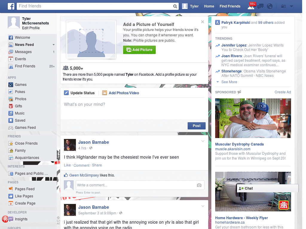Like the Highlander post
Viewport: 306px width, 229px height.
pos(67,165)
